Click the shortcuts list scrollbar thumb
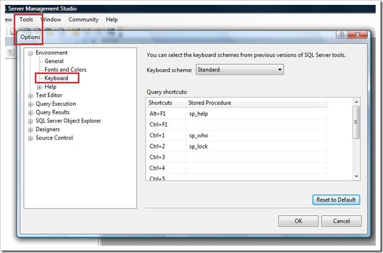This screenshot has width=383, height=253. [x=357, y=122]
